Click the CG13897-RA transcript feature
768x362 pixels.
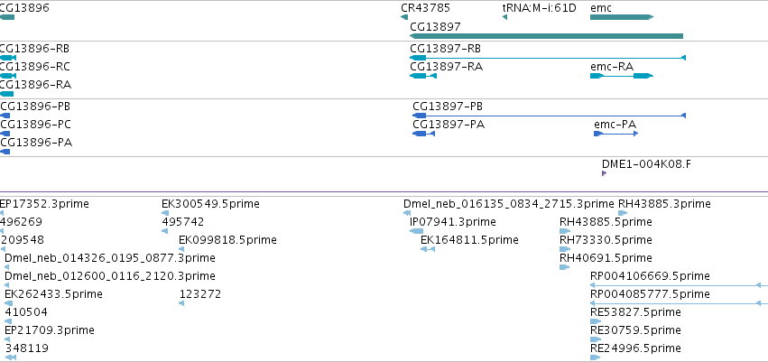pos(423,76)
